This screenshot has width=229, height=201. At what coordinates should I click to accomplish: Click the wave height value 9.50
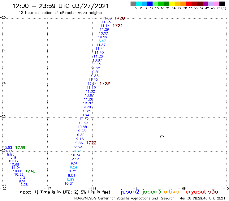(x=23, y=181)
